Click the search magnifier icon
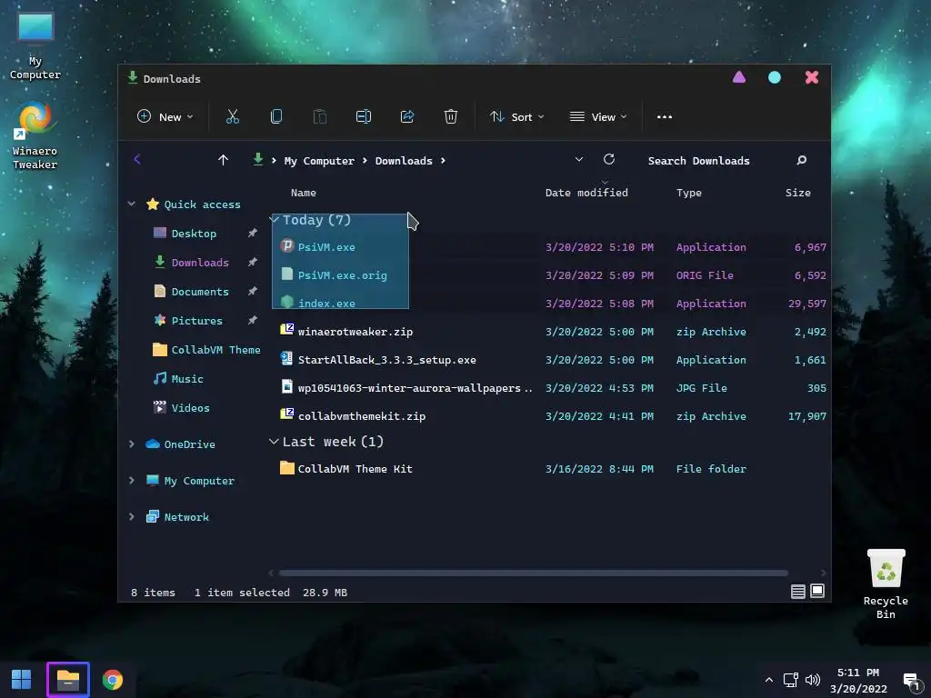This screenshot has height=698, width=931. pyautogui.click(x=802, y=160)
